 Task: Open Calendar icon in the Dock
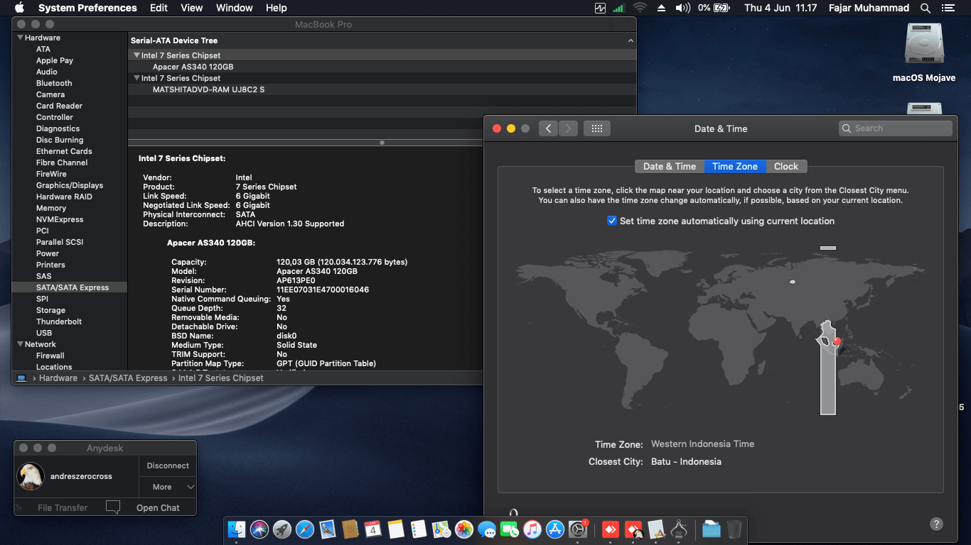(373, 529)
